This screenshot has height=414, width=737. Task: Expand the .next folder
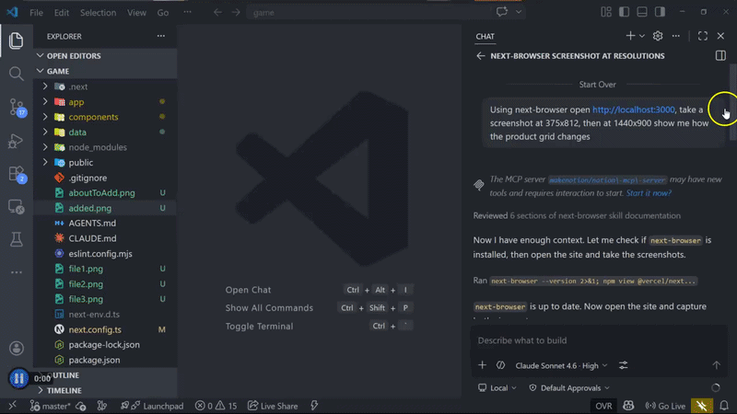tap(45, 86)
